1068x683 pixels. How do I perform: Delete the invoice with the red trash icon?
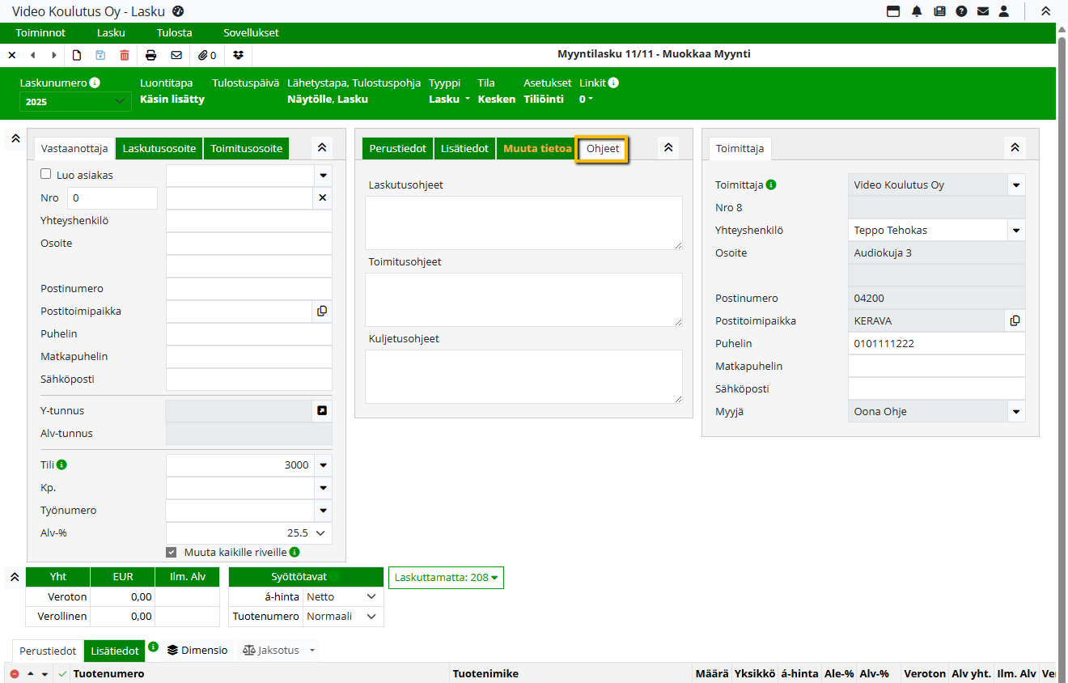[x=124, y=55]
